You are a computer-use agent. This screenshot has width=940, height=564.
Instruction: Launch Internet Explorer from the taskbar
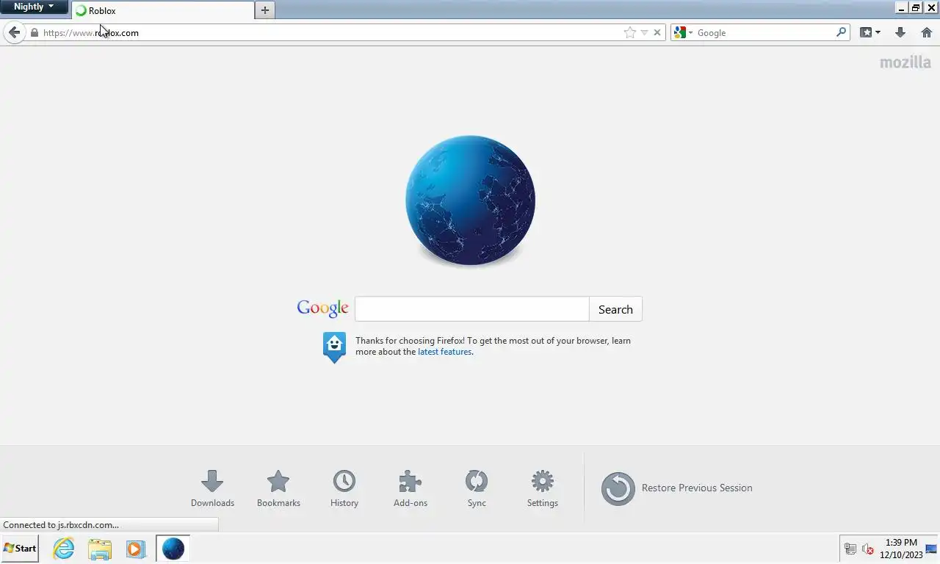(64, 549)
